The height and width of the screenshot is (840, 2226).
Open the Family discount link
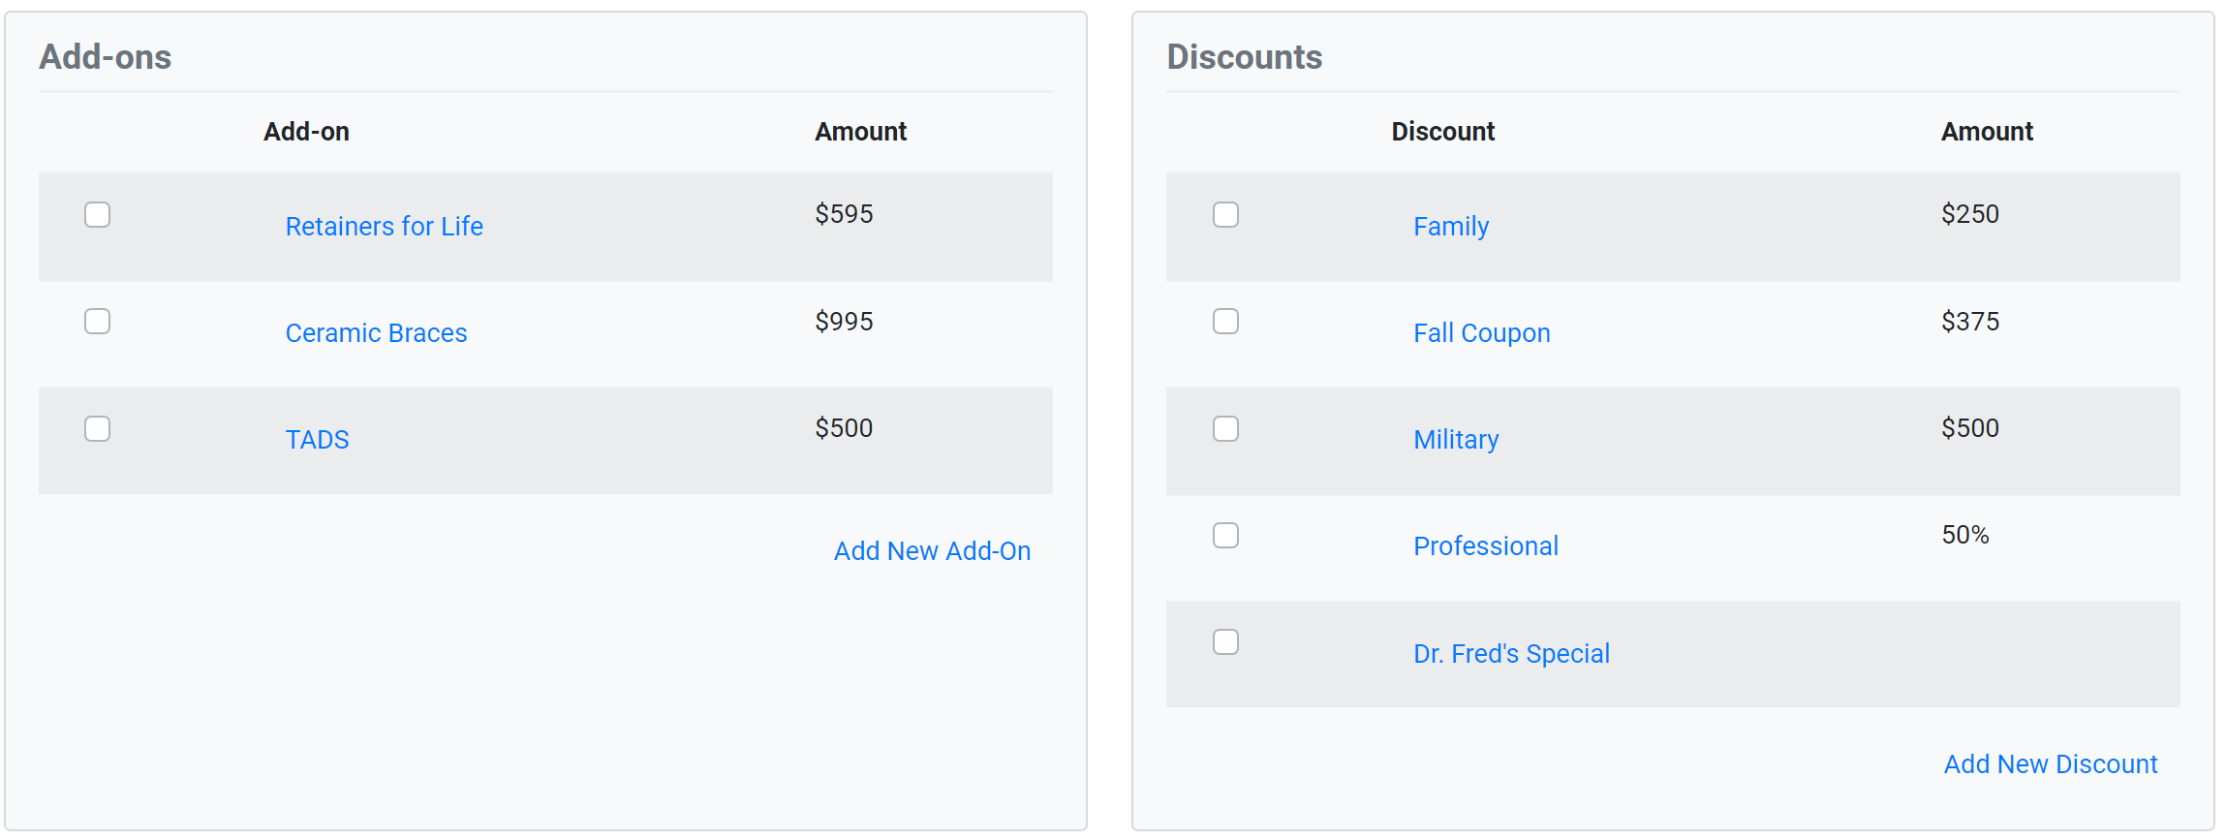[1450, 226]
